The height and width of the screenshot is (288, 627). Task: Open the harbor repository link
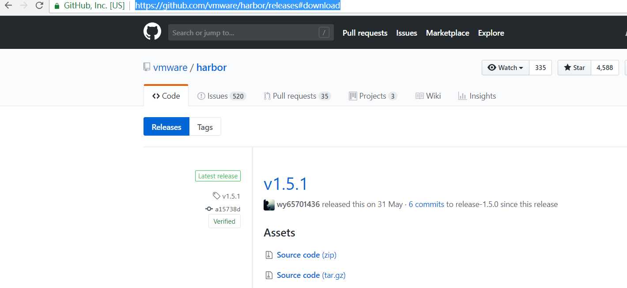click(212, 67)
